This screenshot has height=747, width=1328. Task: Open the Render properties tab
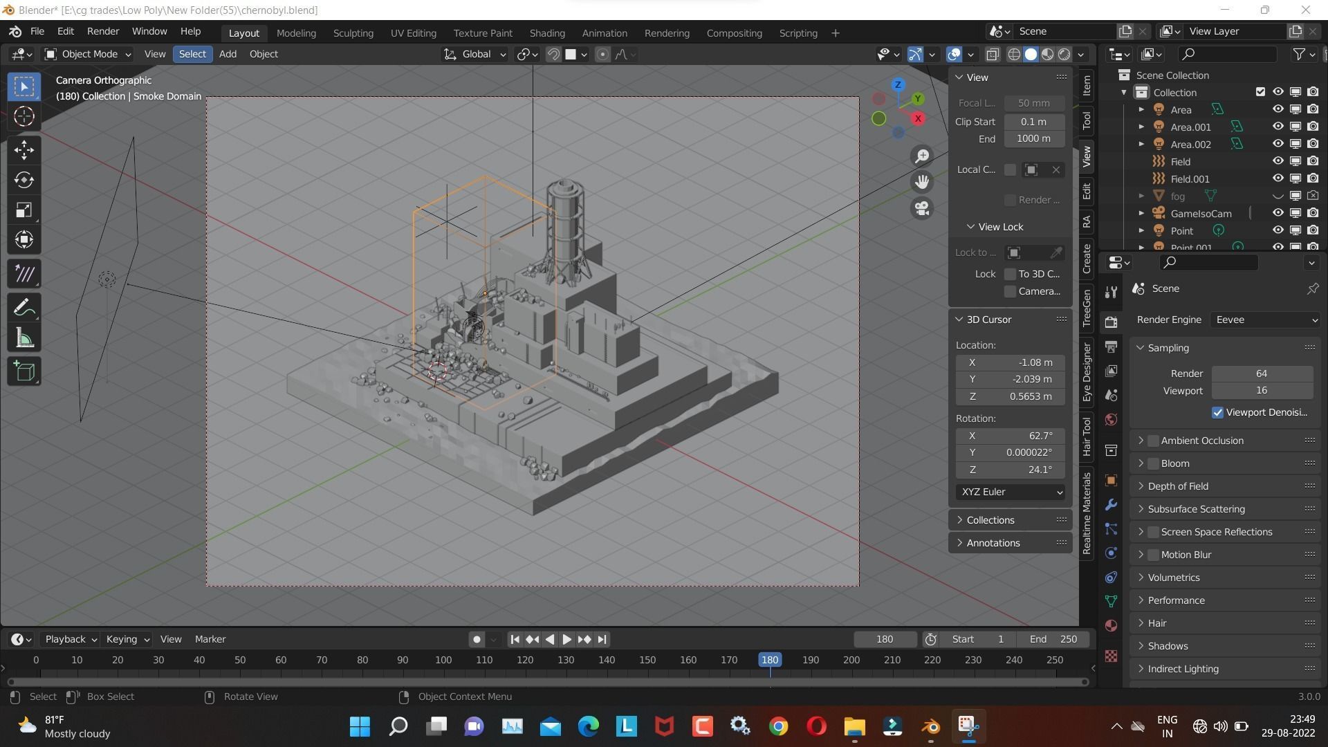1111,322
